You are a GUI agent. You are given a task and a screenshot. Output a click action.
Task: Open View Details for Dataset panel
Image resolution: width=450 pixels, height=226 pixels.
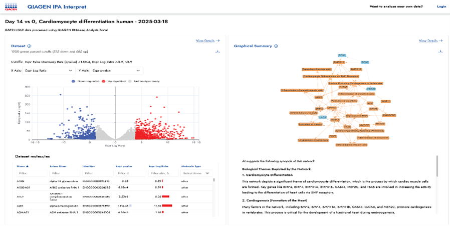(207, 41)
